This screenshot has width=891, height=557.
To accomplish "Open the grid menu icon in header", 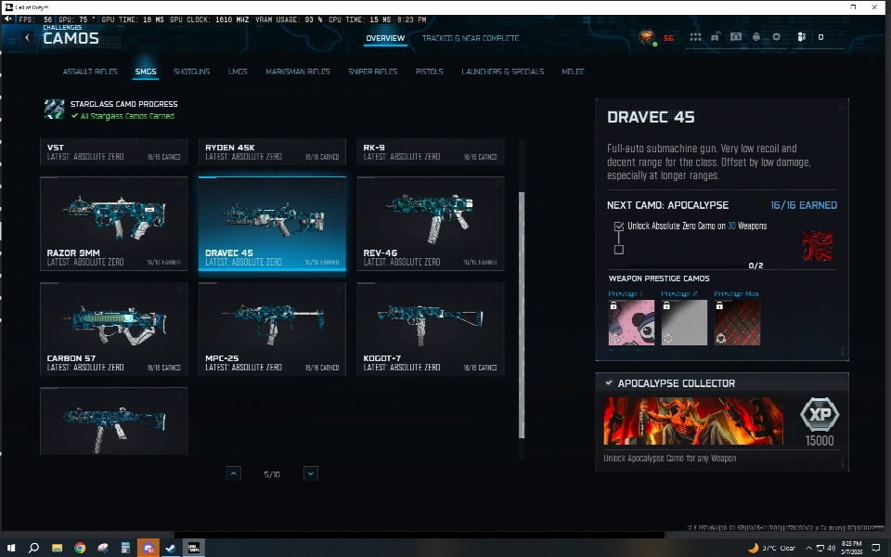I will (695, 37).
